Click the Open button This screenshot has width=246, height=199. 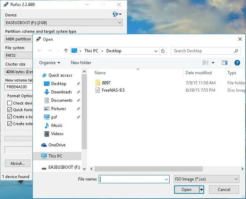[187, 190]
